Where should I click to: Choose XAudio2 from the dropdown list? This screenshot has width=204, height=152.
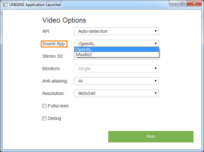click(116, 55)
